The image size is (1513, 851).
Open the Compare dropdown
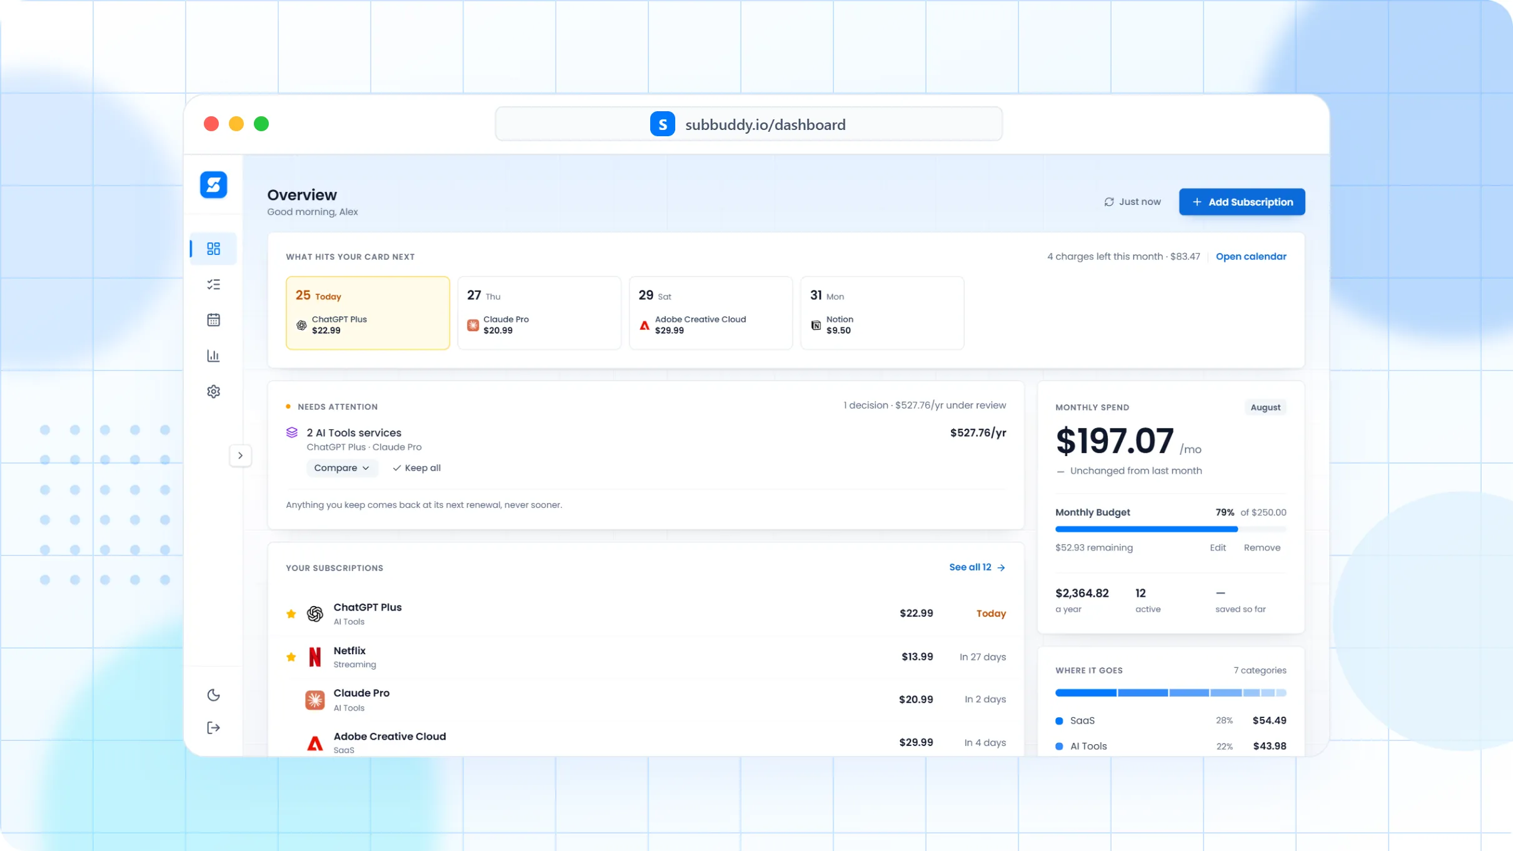341,468
